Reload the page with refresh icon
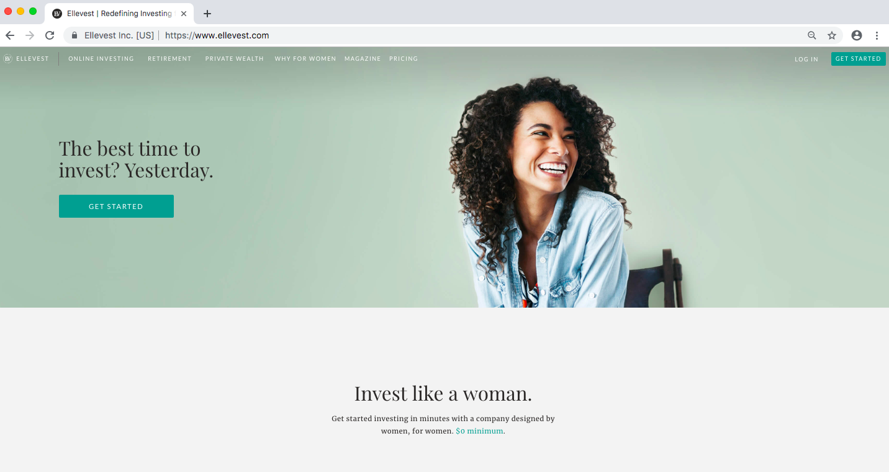Image resolution: width=889 pixels, height=472 pixels. [x=50, y=35]
